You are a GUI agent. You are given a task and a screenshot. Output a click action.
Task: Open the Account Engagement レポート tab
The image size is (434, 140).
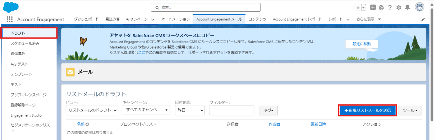click(x=297, y=19)
